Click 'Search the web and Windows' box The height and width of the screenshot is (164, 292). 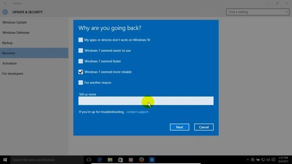(47, 160)
